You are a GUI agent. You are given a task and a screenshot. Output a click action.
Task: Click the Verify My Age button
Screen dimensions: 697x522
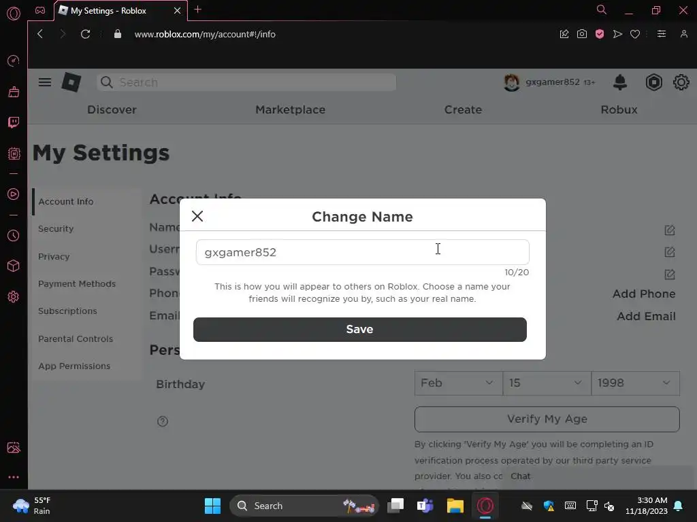[x=547, y=419]
